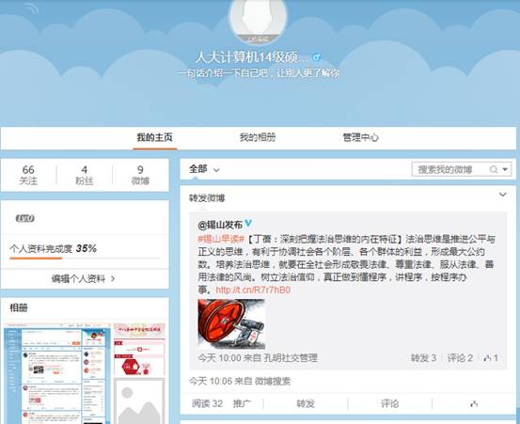This screenshot has width=520, height=424.
Task: Click 编辑个人资料 link
Action: point(83,279)
